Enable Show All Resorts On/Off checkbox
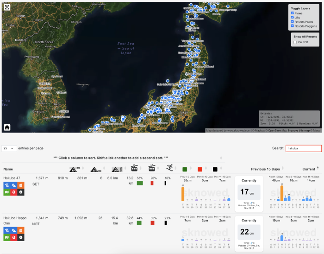324x254 pixels. 295,42
